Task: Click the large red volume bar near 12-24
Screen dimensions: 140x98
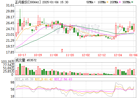Action: coord(116,71)
